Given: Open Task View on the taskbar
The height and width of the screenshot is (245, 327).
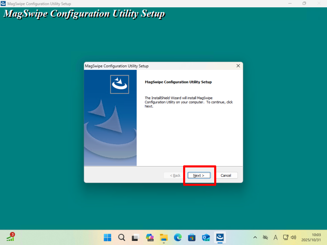Looking at the screenshot, I should tap(135, 237).
